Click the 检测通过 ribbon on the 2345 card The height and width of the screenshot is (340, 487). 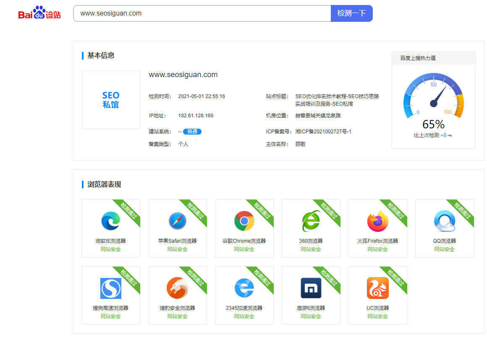[x=263, y=278]
